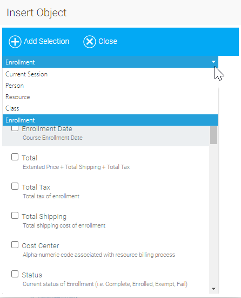Select the Cost Center checkbox

[x=15, y=245]
